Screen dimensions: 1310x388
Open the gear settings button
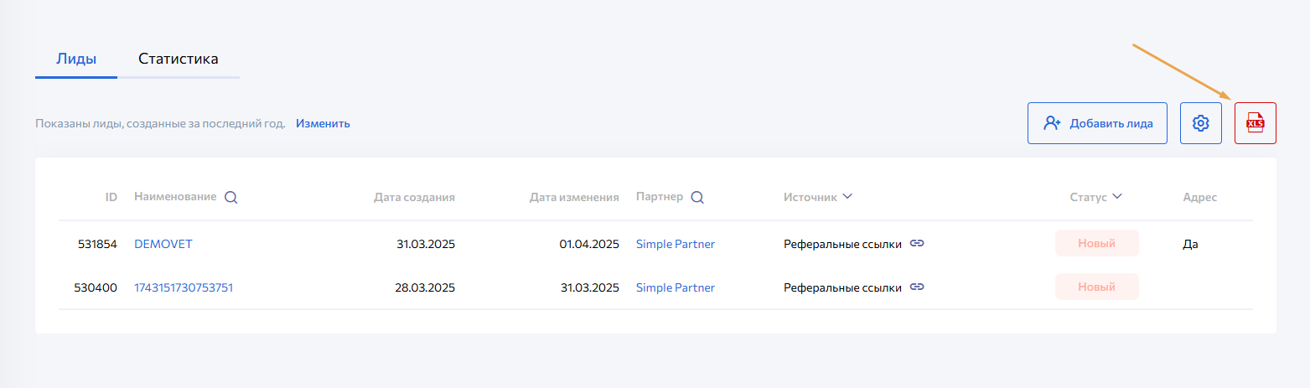click(1200, 123)
